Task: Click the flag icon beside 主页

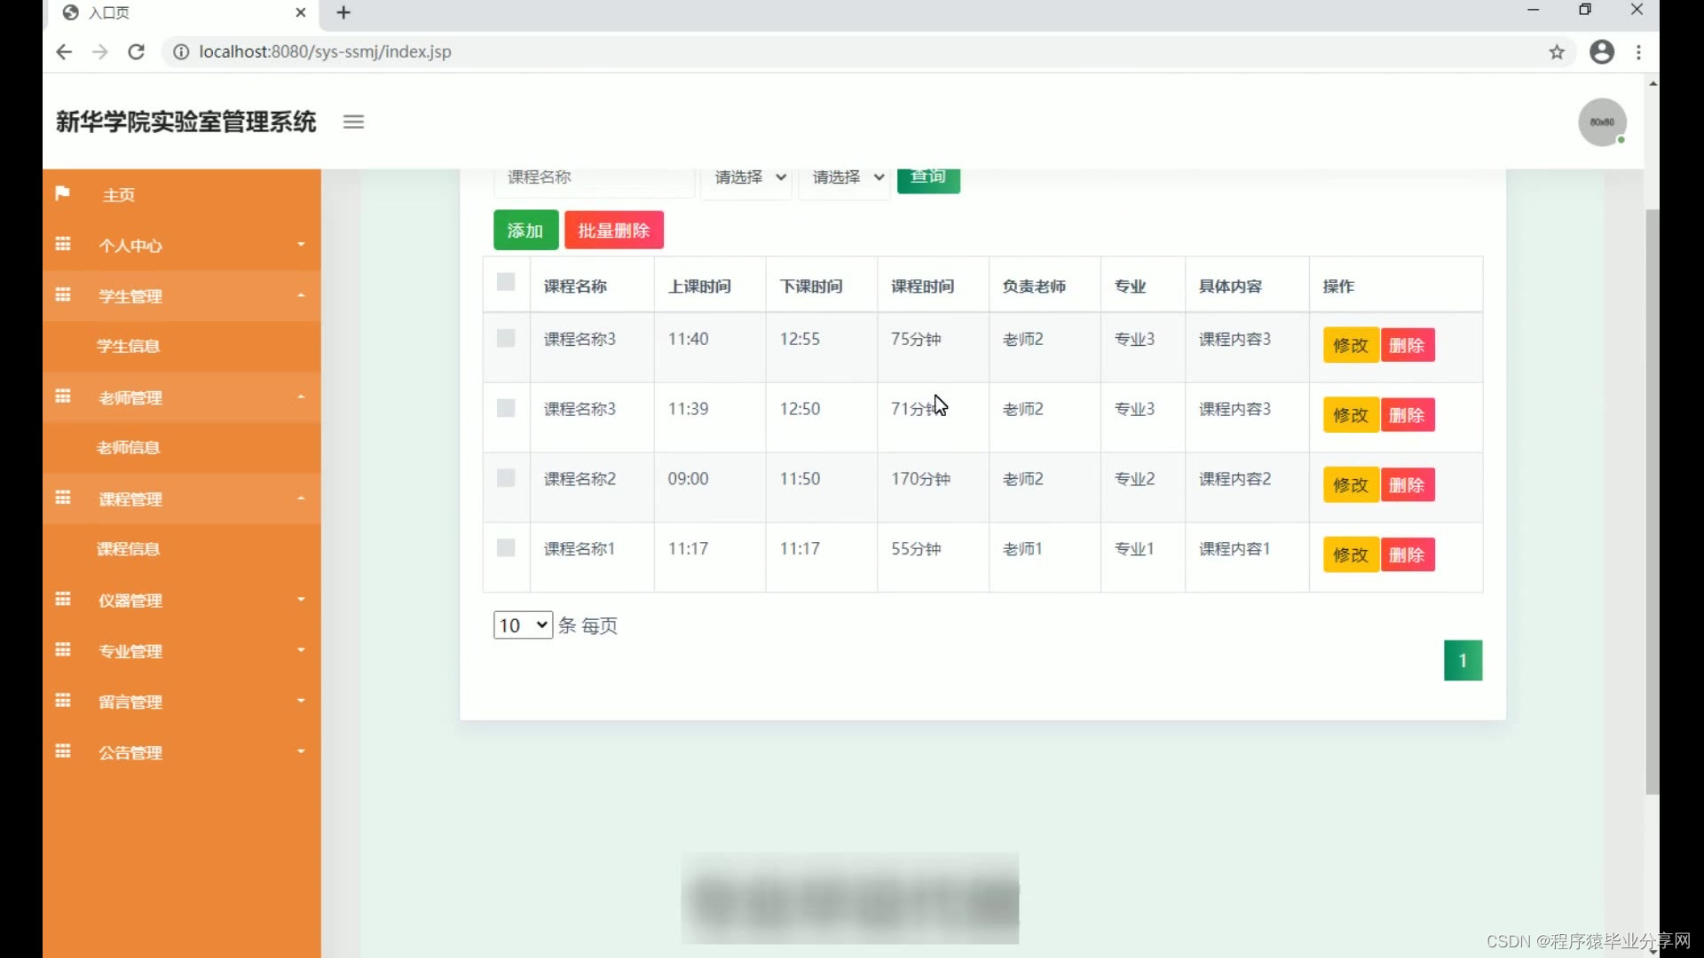Action: click(x=62, y=193)
